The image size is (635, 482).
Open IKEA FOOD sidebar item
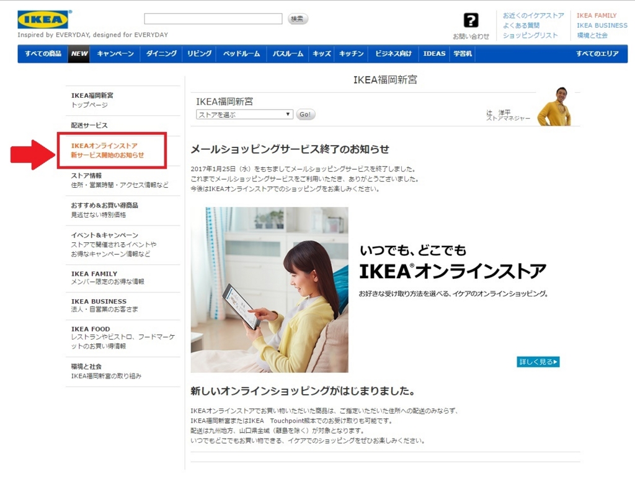pos(123,338)
